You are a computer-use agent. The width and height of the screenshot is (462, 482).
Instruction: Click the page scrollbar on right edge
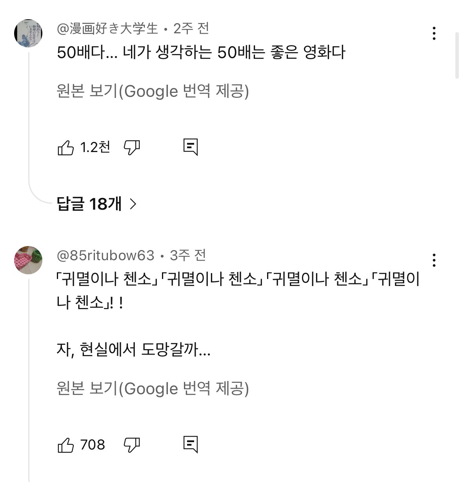(457, 56)
